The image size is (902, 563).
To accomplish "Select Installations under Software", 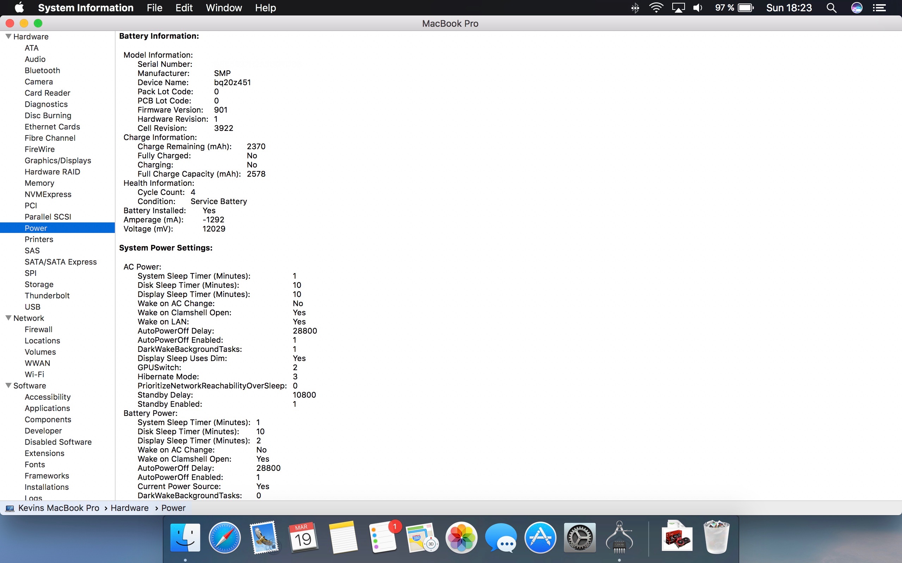I will click(47, 487).
